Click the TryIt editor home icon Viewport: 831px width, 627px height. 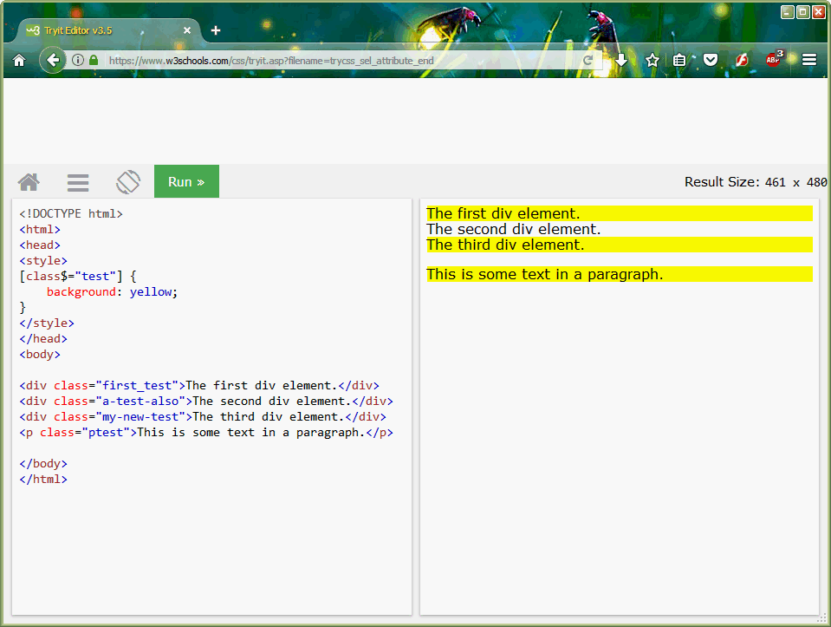29,181
